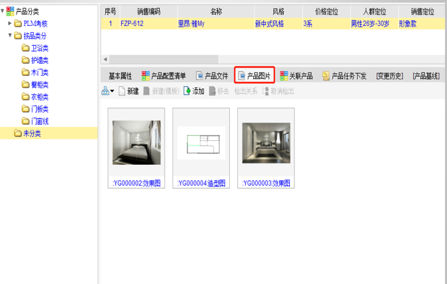This screenshot has height=284, width=447.
Task: Click the folder icon next to PLM考核
Action: click(18, 23)
